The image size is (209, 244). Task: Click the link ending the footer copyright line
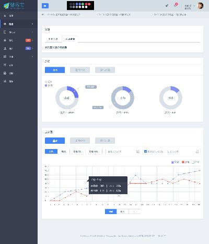162,236
